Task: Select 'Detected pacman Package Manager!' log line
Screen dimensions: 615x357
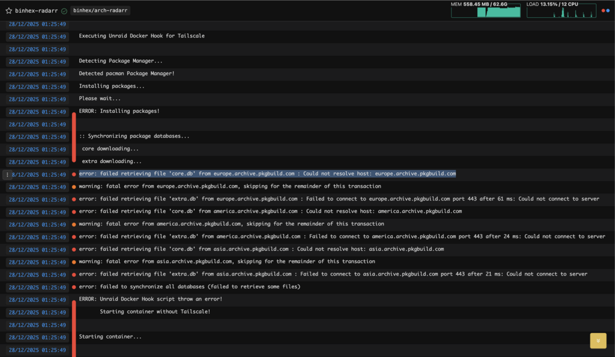Action: (x=127, y=74)
